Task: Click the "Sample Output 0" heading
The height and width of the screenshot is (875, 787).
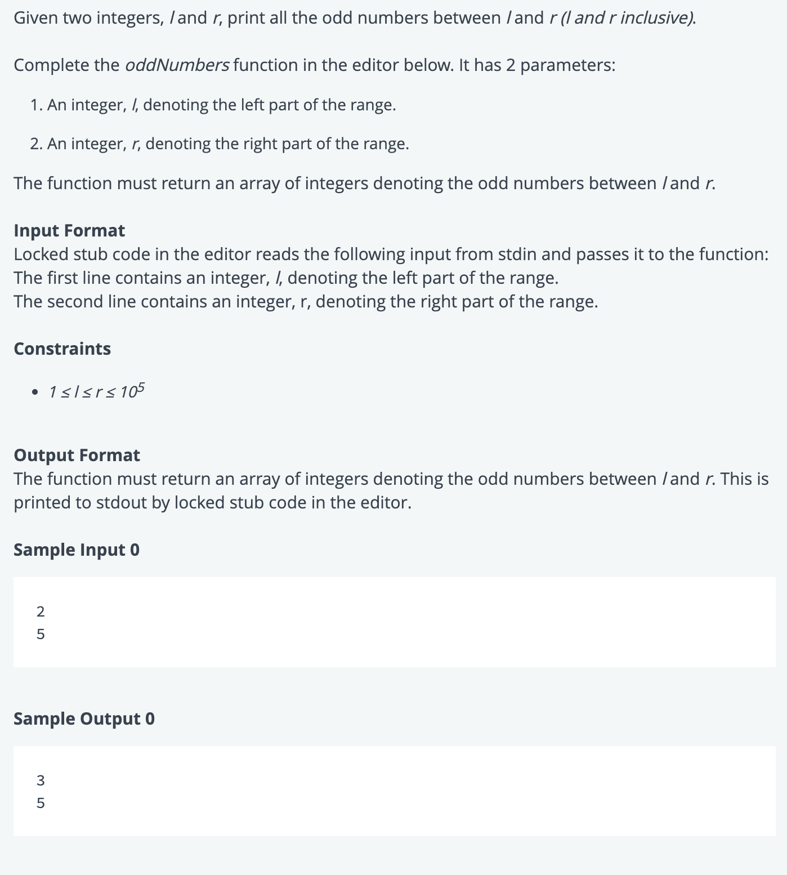Action: 84,718
